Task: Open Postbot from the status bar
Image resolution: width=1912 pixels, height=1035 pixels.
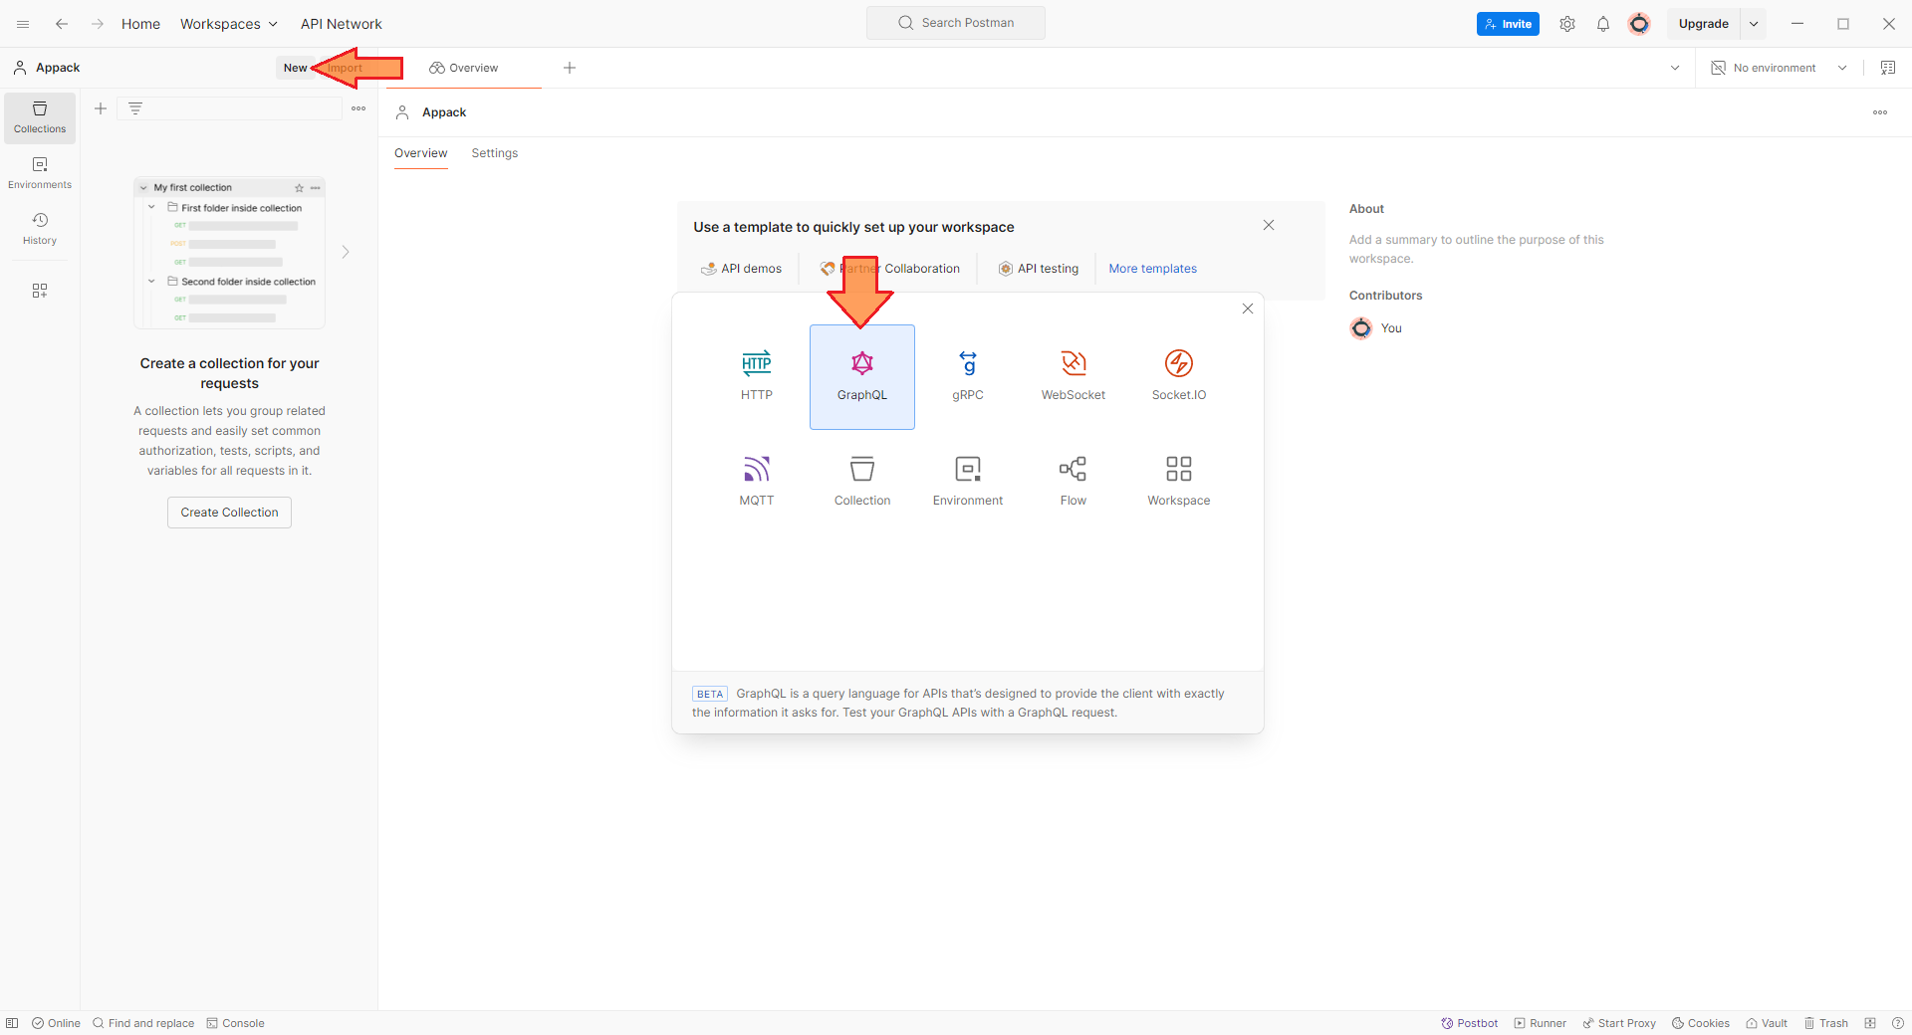Action: pos(1469,1023)
